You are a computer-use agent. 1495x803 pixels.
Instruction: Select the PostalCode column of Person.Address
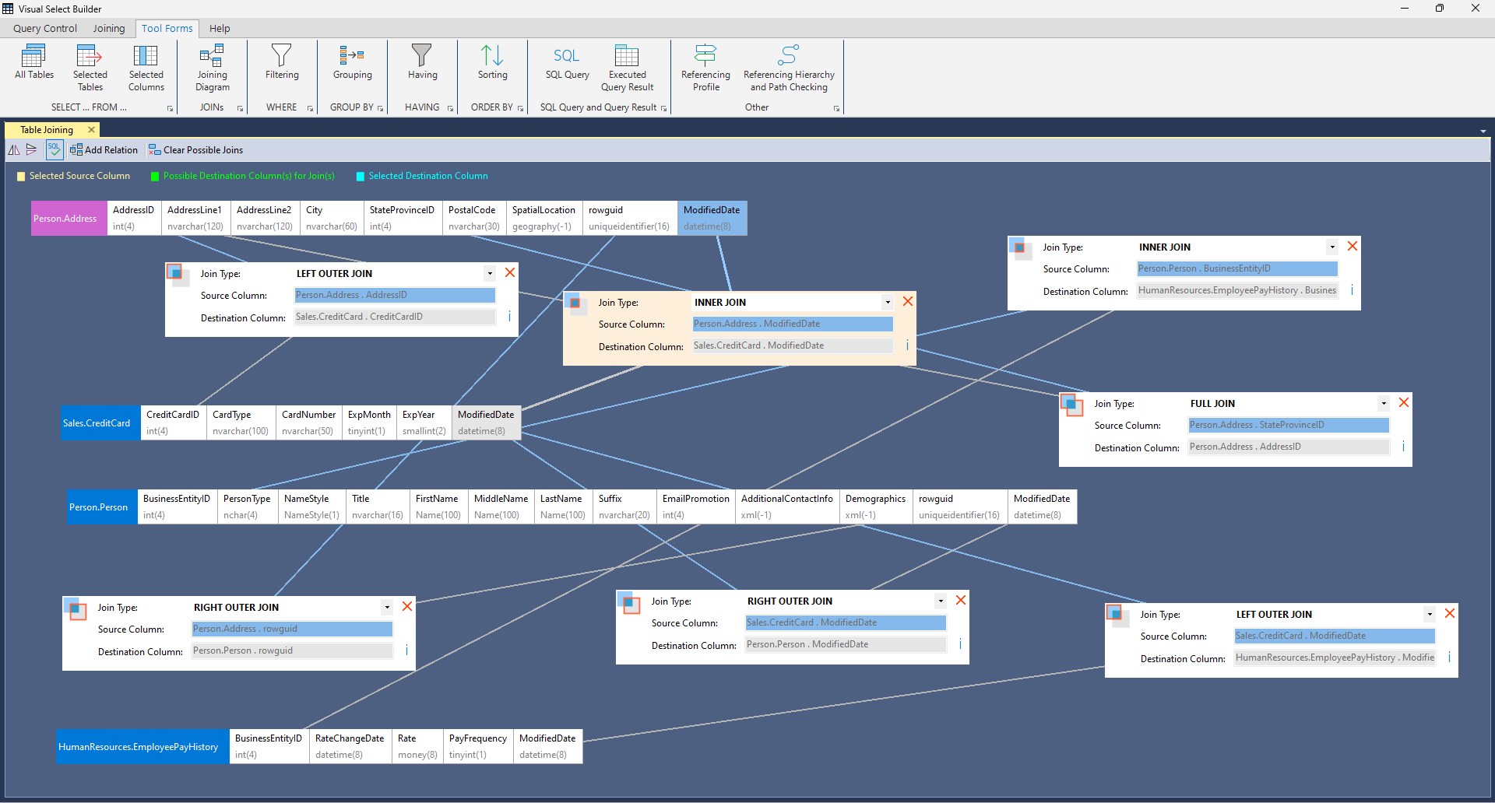(473, 219)
